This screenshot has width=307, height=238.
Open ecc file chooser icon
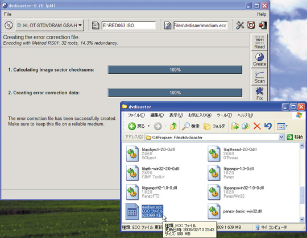(x=168, y=26)
